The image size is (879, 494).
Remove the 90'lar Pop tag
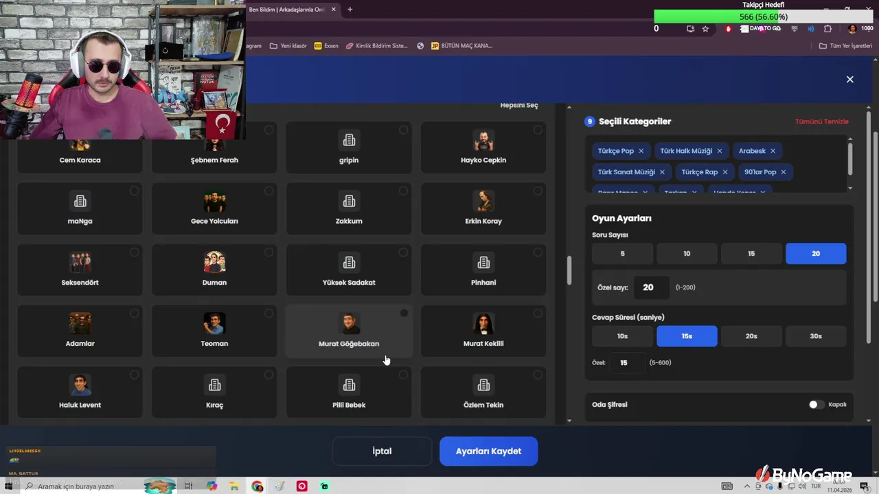(x=783, y=172)
